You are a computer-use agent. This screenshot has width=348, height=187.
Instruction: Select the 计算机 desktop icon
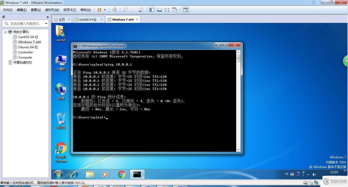tap(61, 63)
